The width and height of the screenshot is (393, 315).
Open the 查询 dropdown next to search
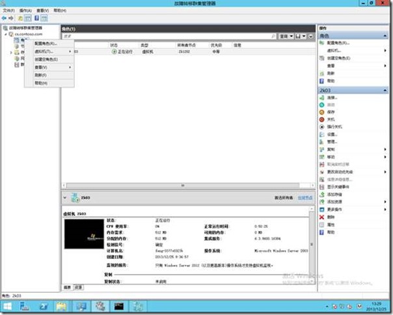(286, 36)
